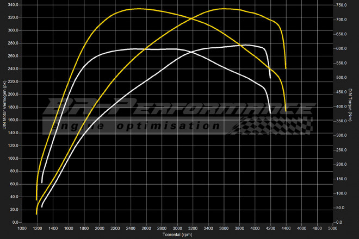The height and width of the screenshot is (239, 359).
Task: Click the white power curve peak near 3900 rpm
Action: point(246,45)
